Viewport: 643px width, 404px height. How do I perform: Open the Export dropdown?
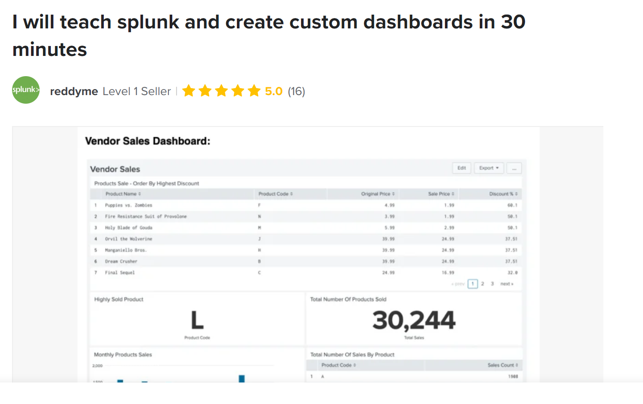(489, 168)
